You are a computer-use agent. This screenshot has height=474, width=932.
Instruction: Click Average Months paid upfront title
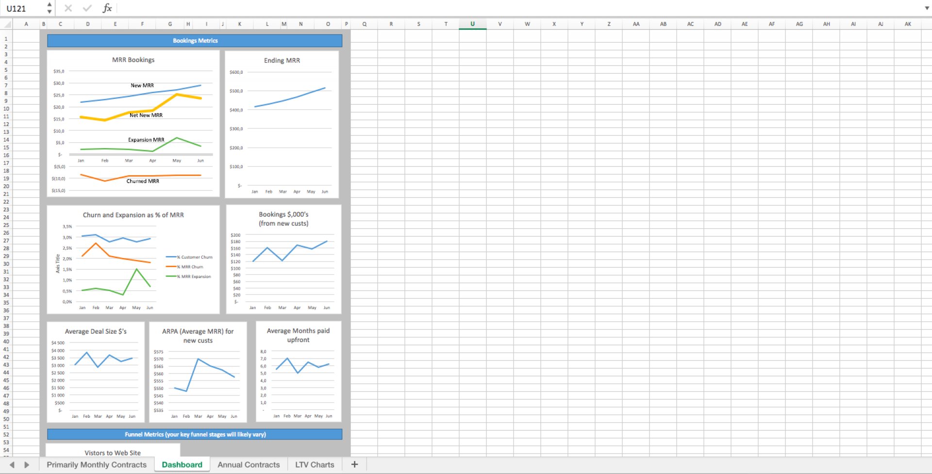coord(298,335)
